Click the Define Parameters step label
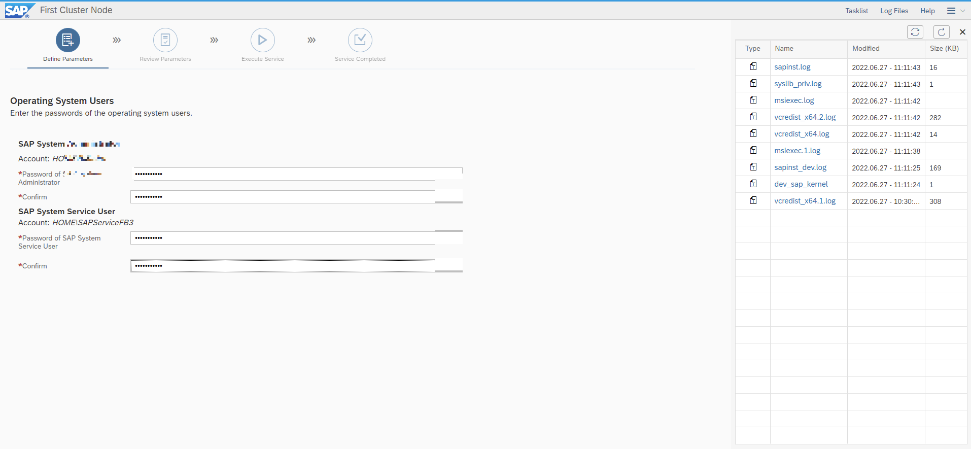971x449 pixels. (x=68, y=59)
